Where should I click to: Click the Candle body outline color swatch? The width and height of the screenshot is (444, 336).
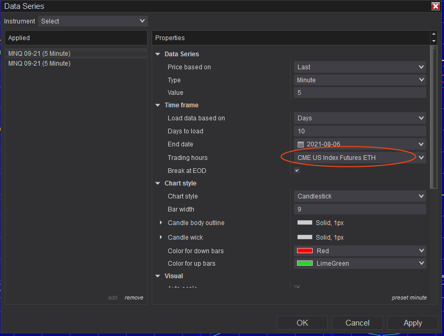(305, 222)
